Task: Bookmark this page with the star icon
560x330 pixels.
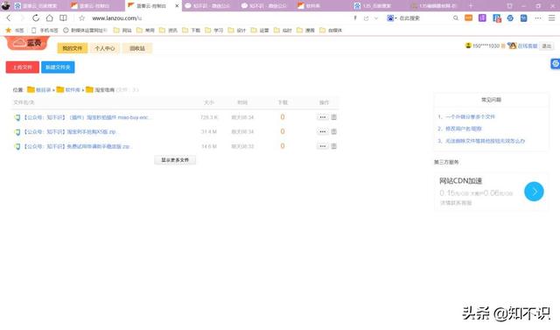Action: tap(81, 18)
